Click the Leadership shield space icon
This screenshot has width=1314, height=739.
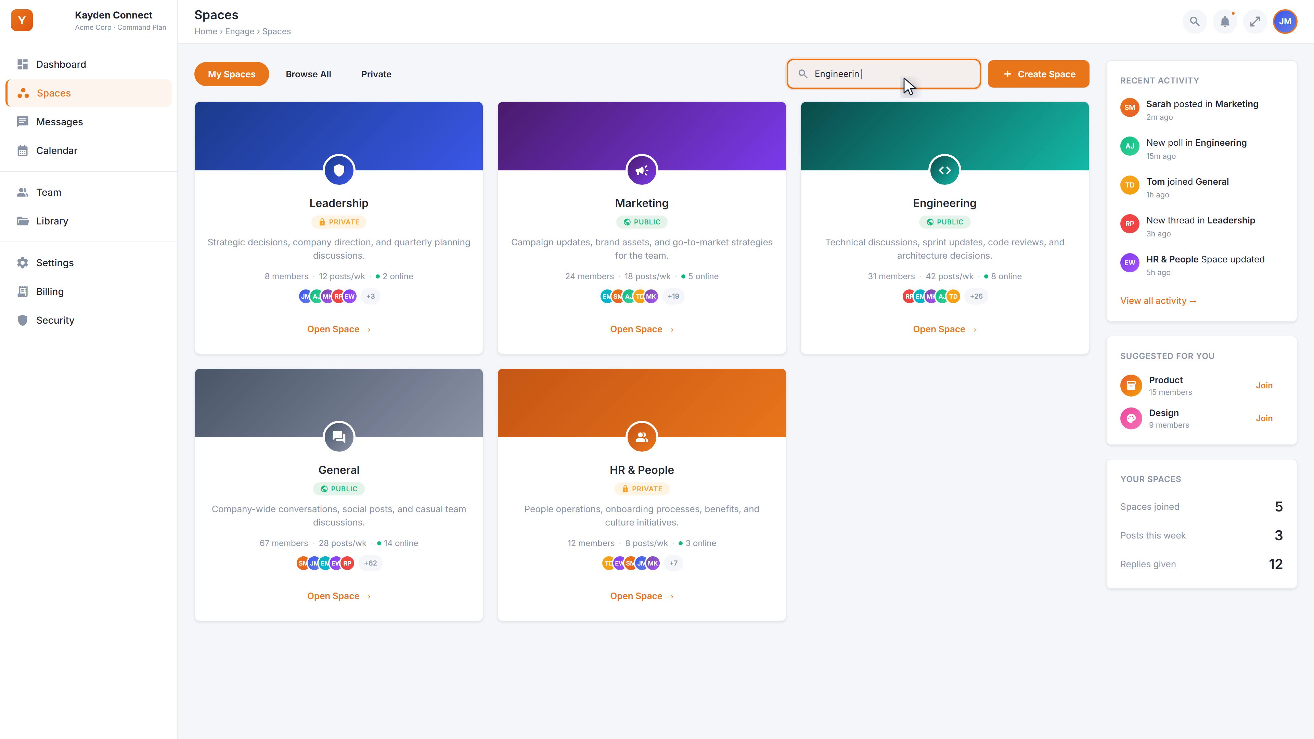[339, 170]
